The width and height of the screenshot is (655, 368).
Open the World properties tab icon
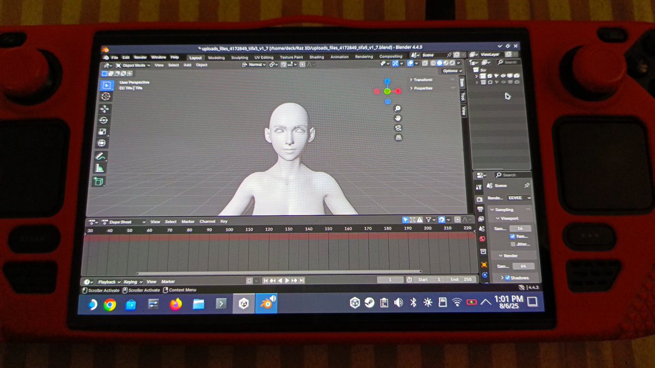pyautogui.click(x=483, y=238)
